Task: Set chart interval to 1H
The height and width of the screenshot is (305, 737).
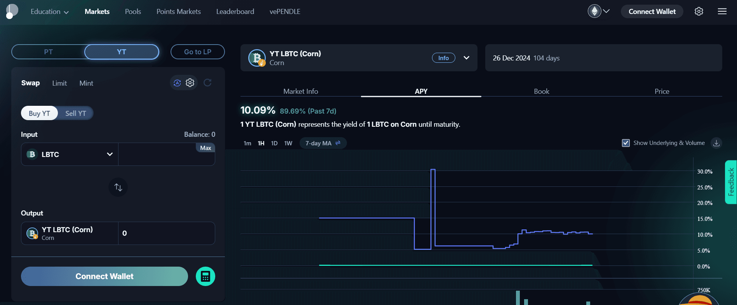Action: tap(261, 143)
